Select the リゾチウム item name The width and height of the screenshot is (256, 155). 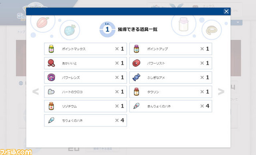(x=69, y=106)
